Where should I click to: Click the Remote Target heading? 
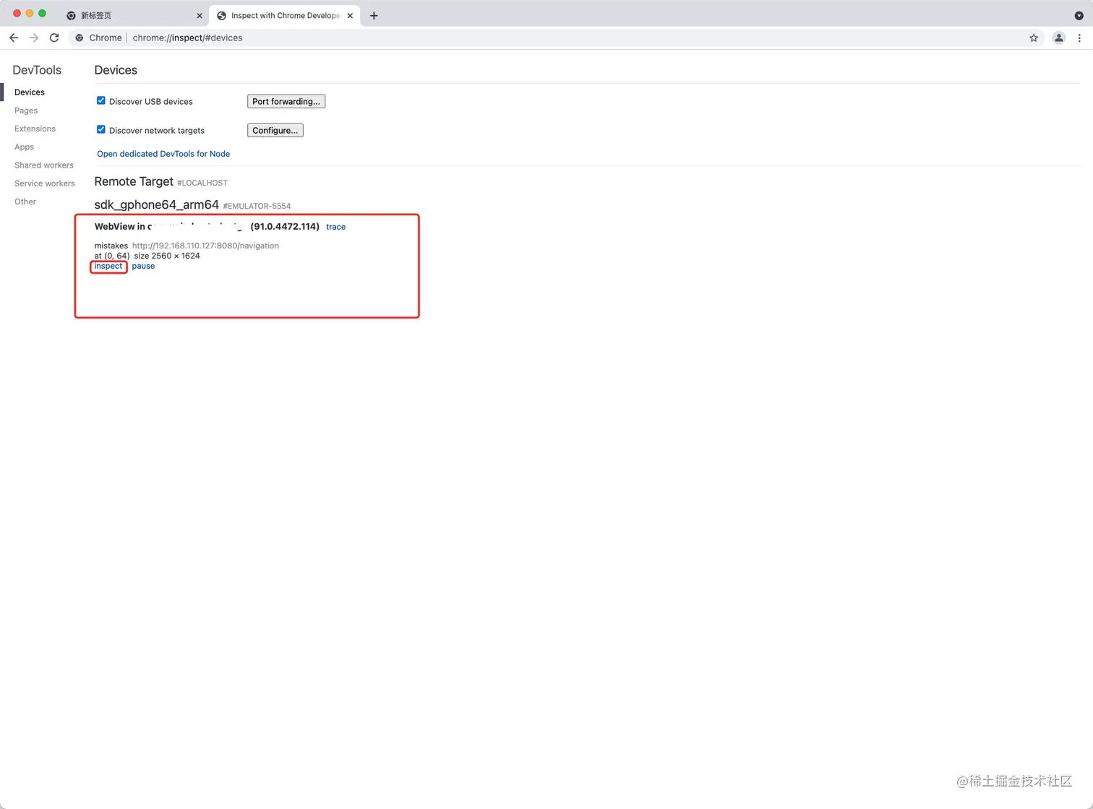[x=134, y=181]
